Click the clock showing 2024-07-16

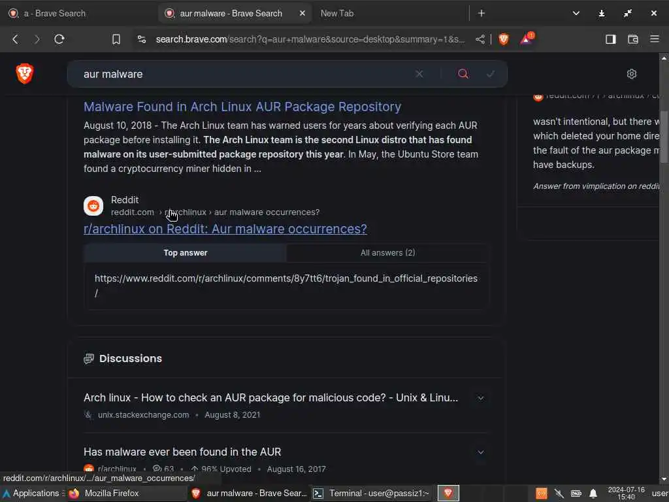coord(626,494)
